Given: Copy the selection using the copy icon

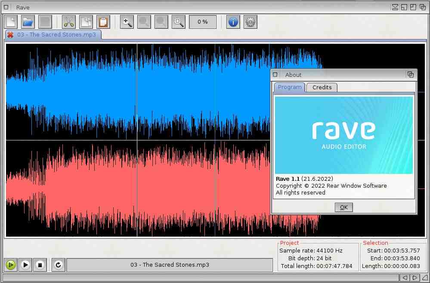Looking at the screenshot, I should coord(86,21).
